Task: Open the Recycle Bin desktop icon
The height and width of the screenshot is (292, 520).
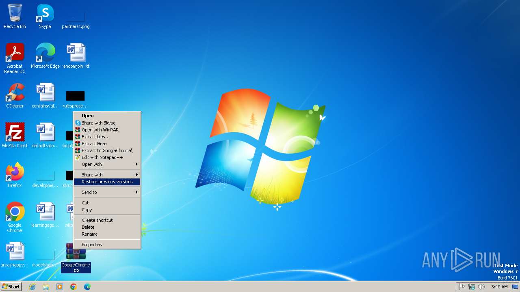Action: point(15,16)
